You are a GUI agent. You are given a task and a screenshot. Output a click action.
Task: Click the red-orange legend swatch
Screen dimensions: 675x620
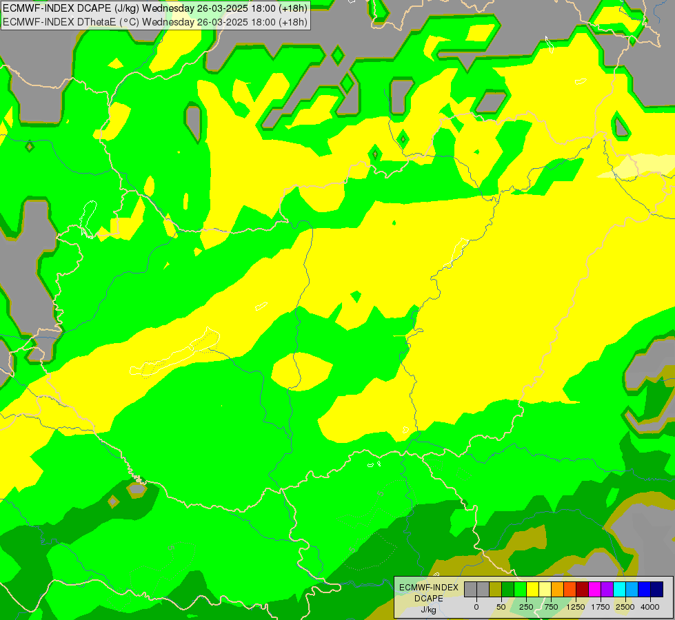(570, 589)
